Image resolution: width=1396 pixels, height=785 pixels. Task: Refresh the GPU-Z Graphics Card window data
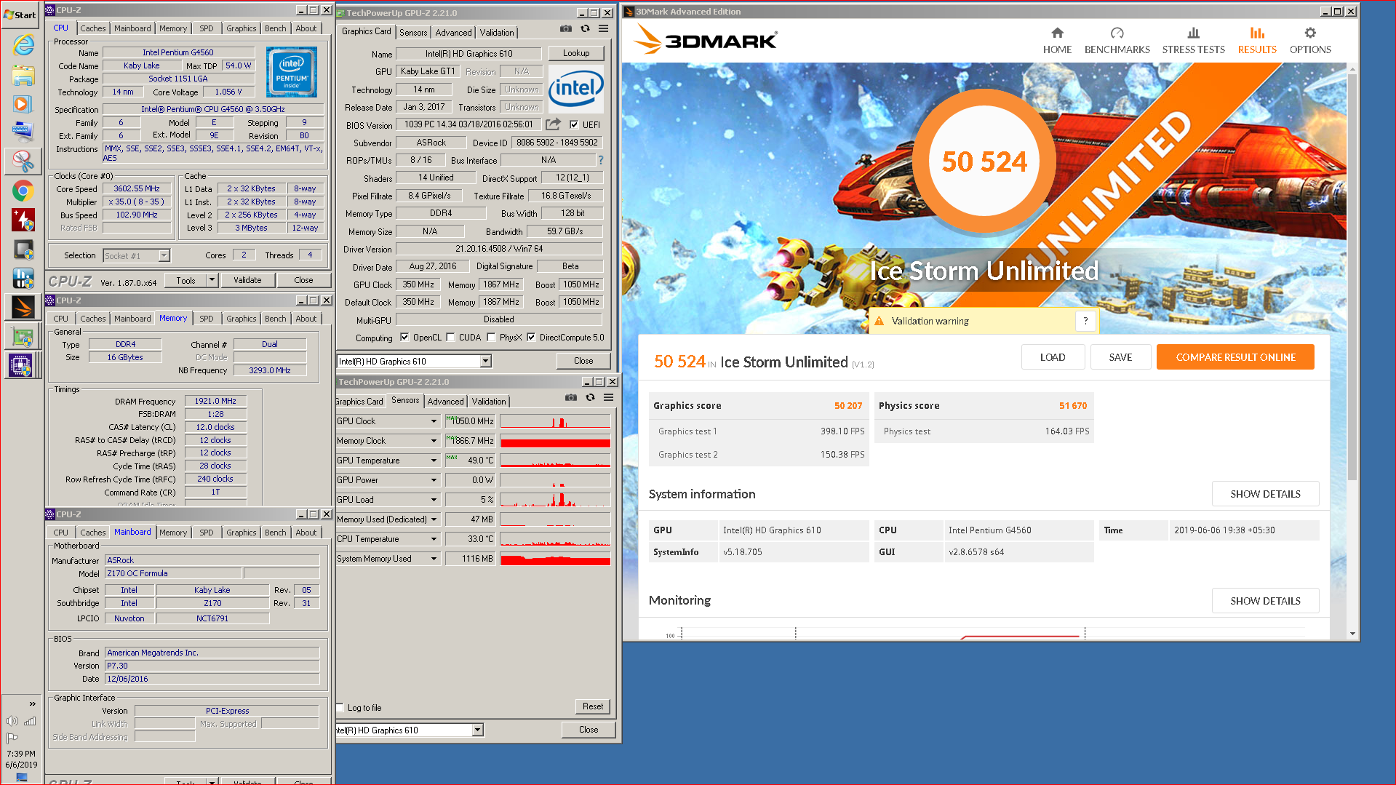pos(585,28)
